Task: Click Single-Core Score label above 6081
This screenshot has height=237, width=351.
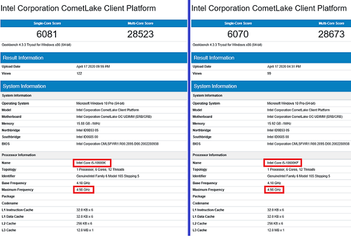Action: point(47,23)
